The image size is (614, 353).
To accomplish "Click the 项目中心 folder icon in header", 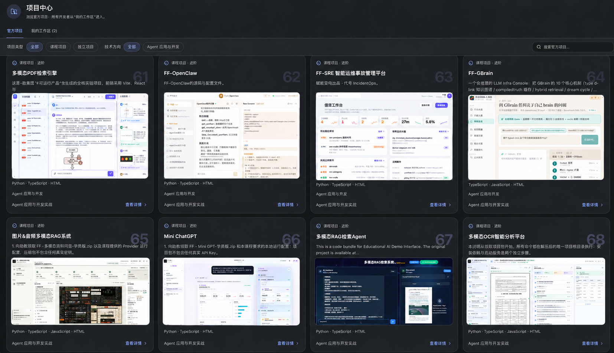I will pos(14,12).
